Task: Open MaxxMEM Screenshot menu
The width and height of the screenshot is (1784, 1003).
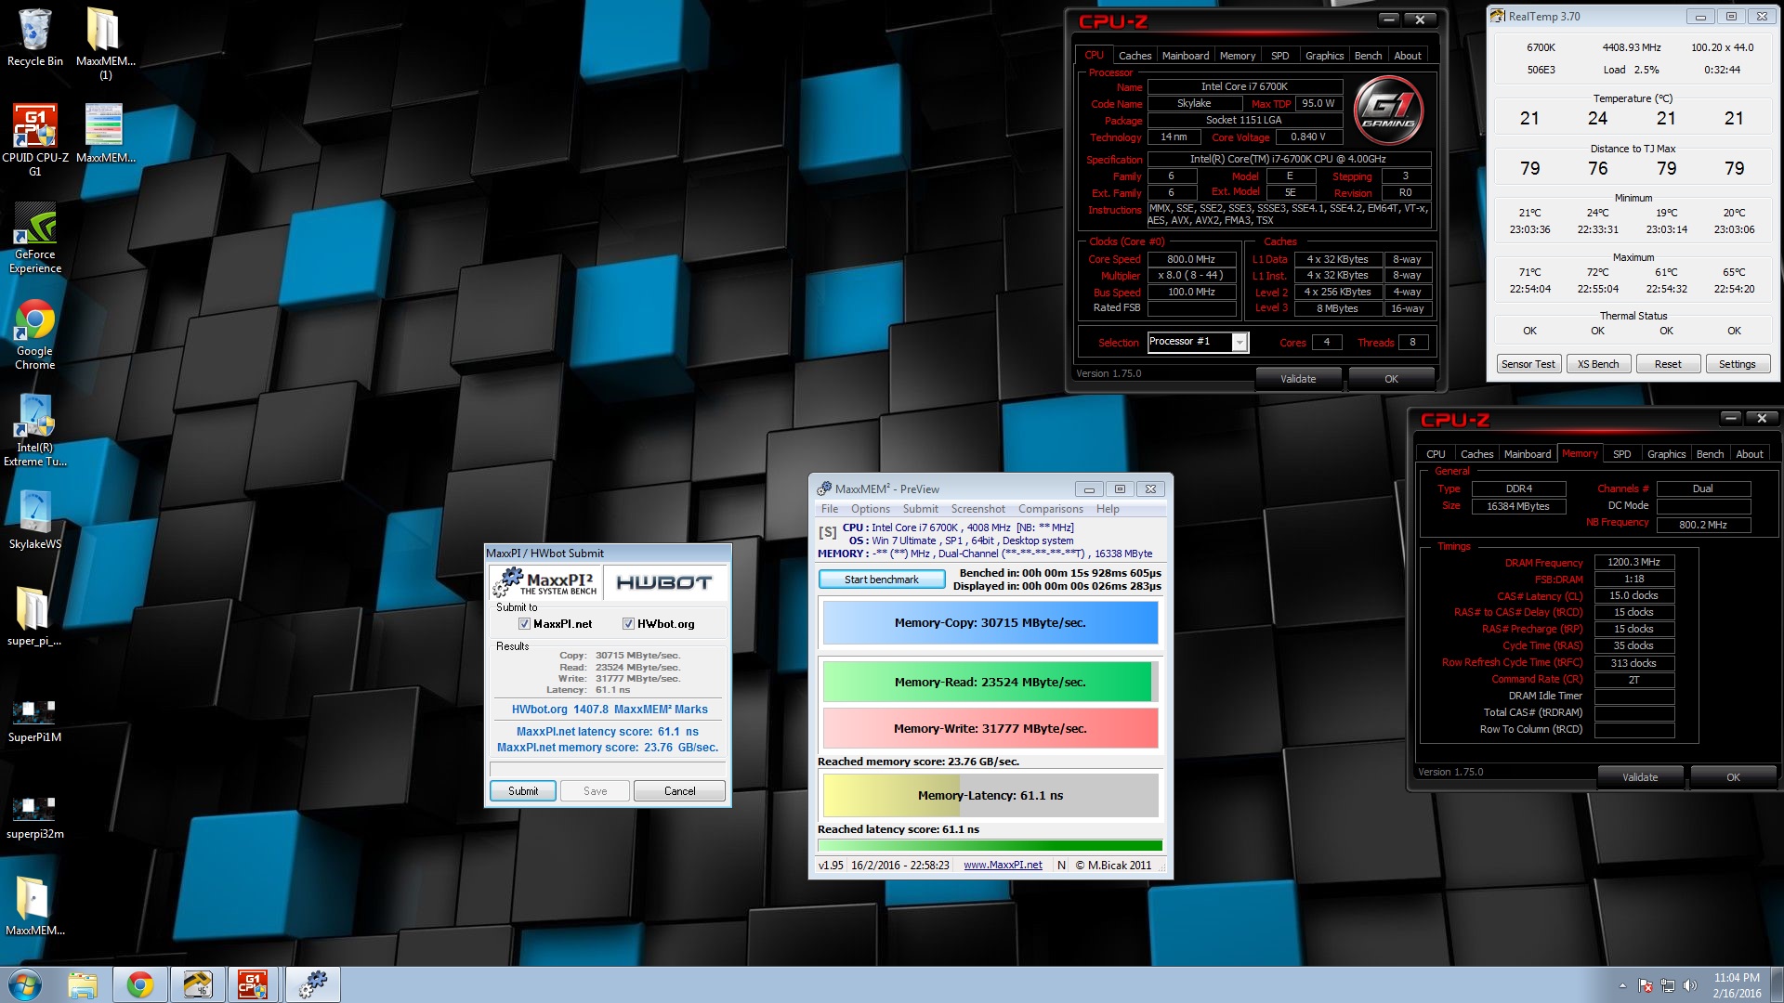Action: tap(977, 509)
